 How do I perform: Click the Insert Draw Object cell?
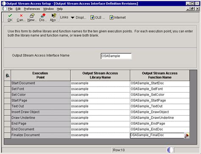[x=41, y=112]
